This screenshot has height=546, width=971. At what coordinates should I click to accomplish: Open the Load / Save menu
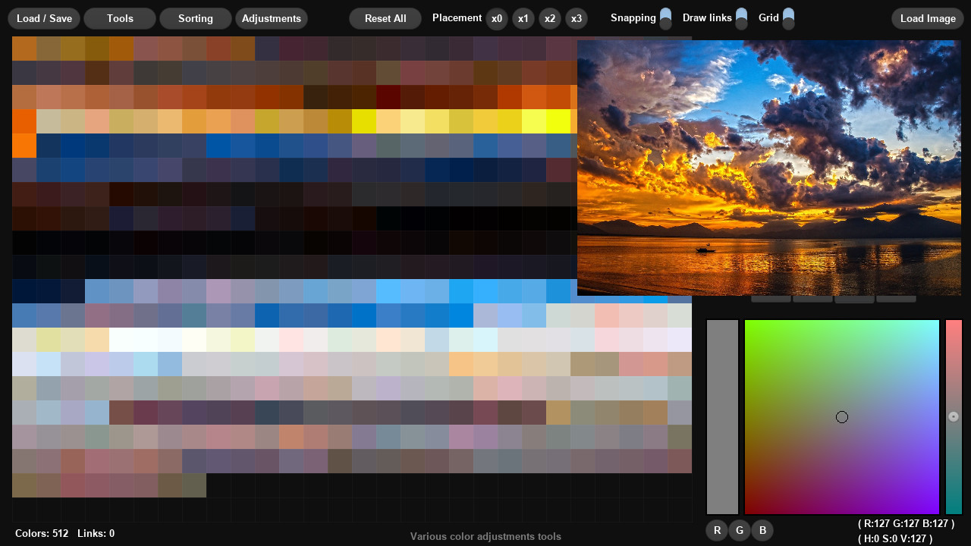pyautogui.click(x=43, y=18)
